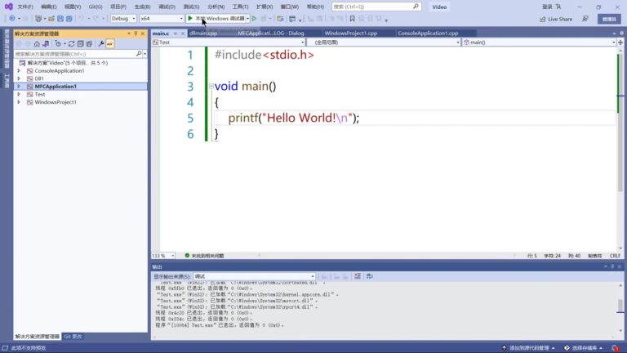Screen dimensions: 627x353
Task: Click the feedback icon next to Live Share
Action: [585, 19]
